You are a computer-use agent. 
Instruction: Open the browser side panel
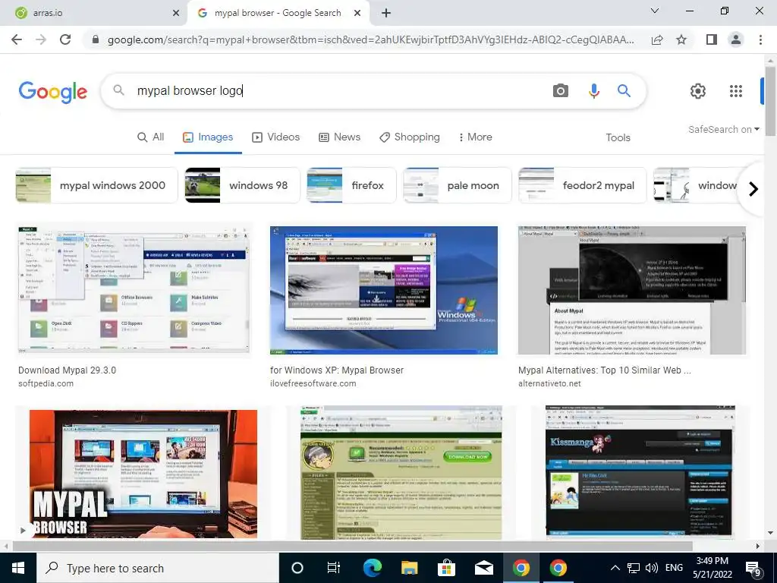[x=712, y=39]
